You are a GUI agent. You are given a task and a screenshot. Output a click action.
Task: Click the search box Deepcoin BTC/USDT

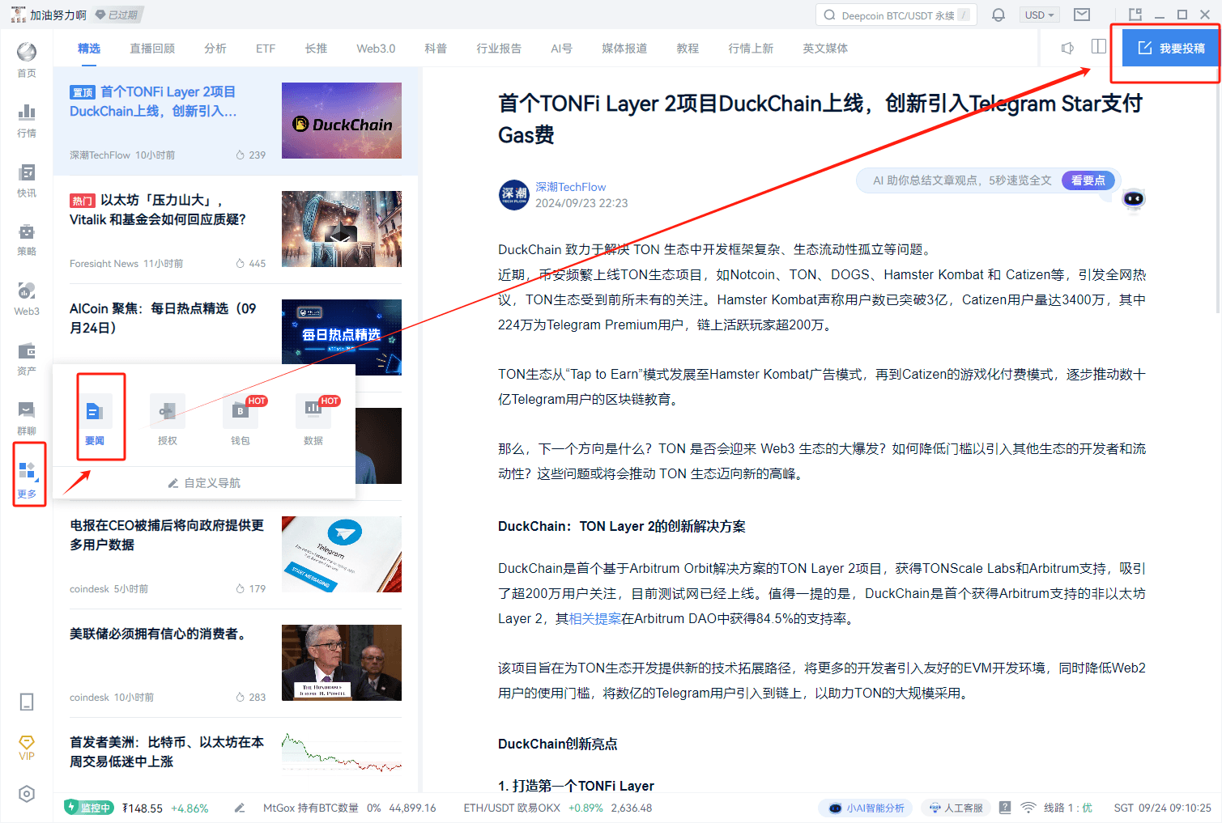pos(896,15)
